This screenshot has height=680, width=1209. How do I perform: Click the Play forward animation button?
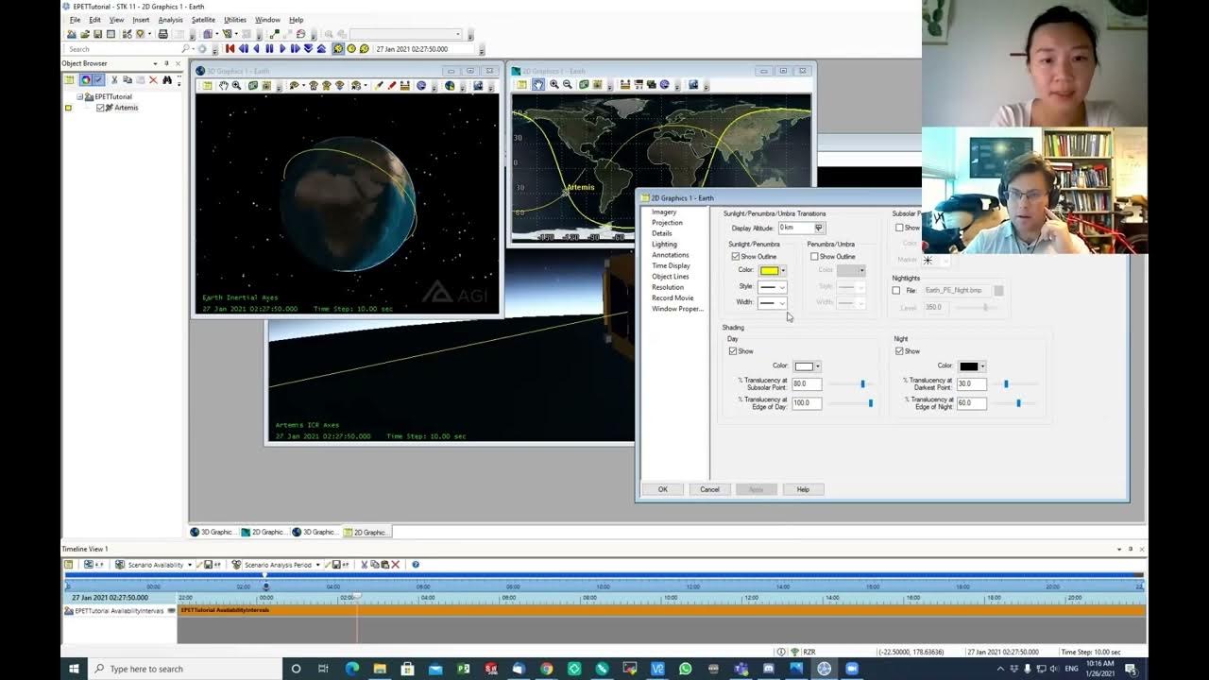[282, 48]
